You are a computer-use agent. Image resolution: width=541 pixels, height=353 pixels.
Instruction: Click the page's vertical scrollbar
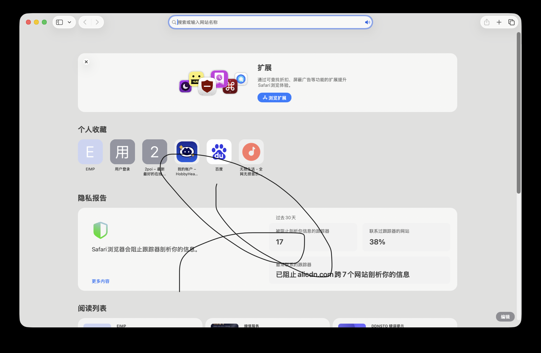pyautogui.click(x=519, y=113)
